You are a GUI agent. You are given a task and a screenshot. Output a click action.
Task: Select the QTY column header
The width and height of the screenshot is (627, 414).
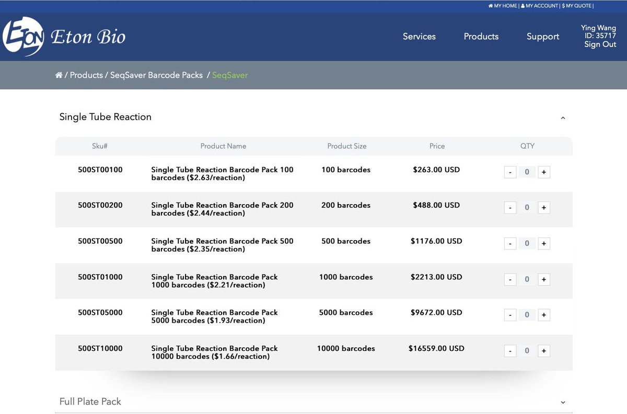[x=527, y=146]
